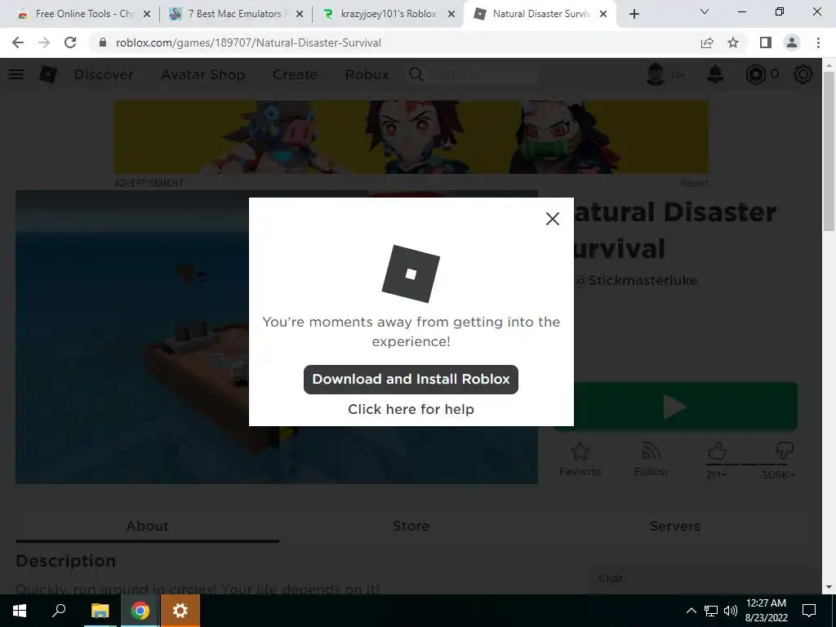Click the roblox.com address bar URL
836x627 pixels.
click(x=248, y=42)
